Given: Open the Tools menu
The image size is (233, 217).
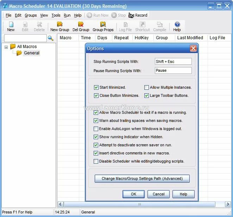Looking at the screenshot, I should (56, 15).
